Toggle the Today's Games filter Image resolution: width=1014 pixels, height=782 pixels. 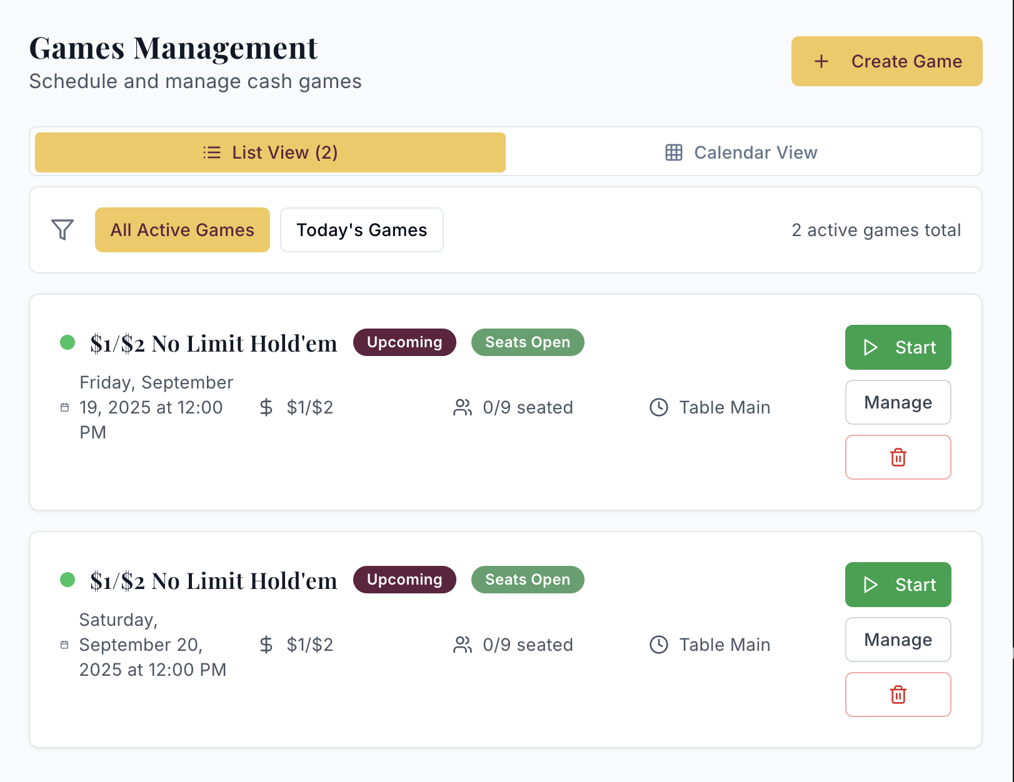point(361,230)
